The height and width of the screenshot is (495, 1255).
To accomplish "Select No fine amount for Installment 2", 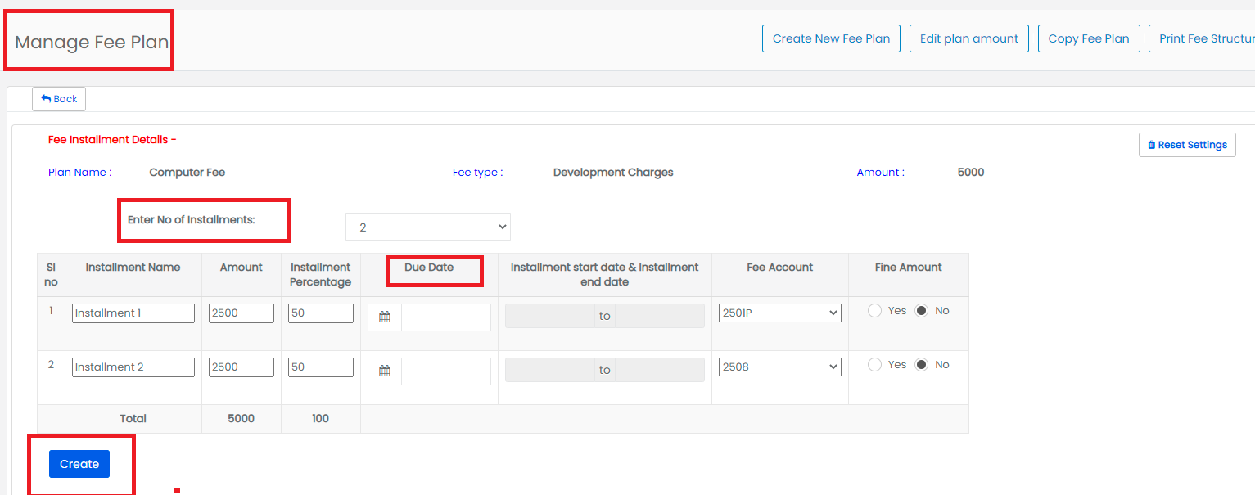I will pyautogui.click(x=922, y=365).
